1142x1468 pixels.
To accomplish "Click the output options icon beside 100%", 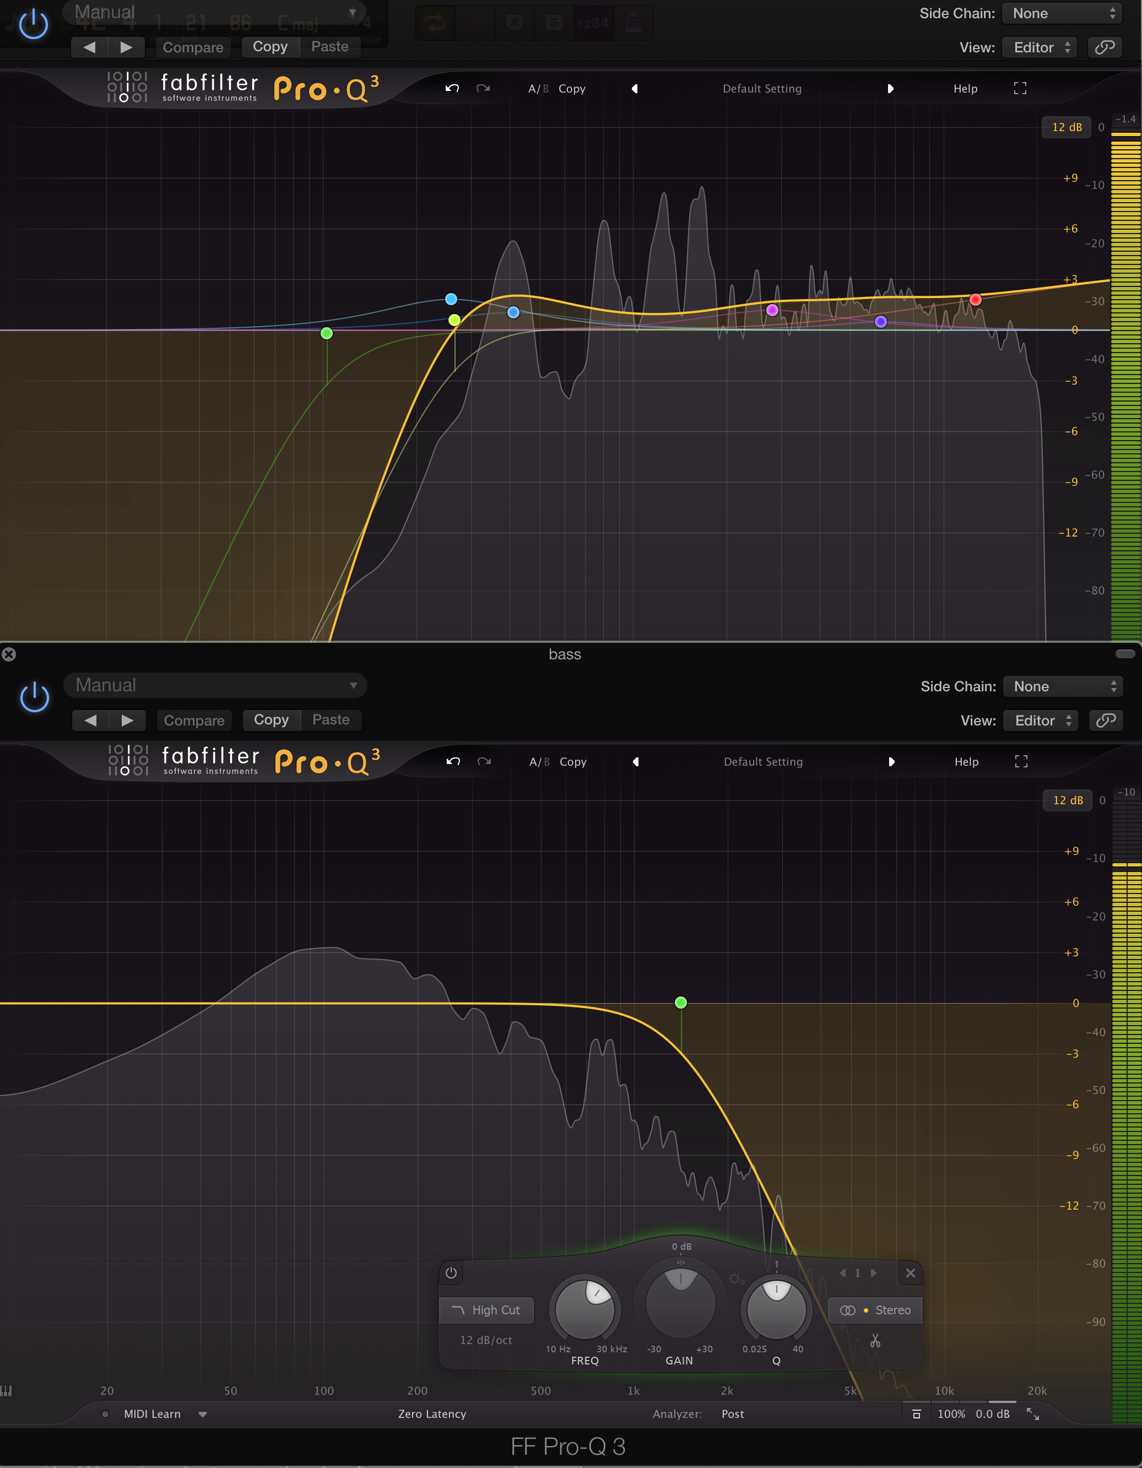I will [916, 1413].
